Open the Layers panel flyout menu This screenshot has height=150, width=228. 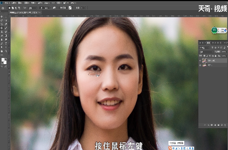pos(227,43)
